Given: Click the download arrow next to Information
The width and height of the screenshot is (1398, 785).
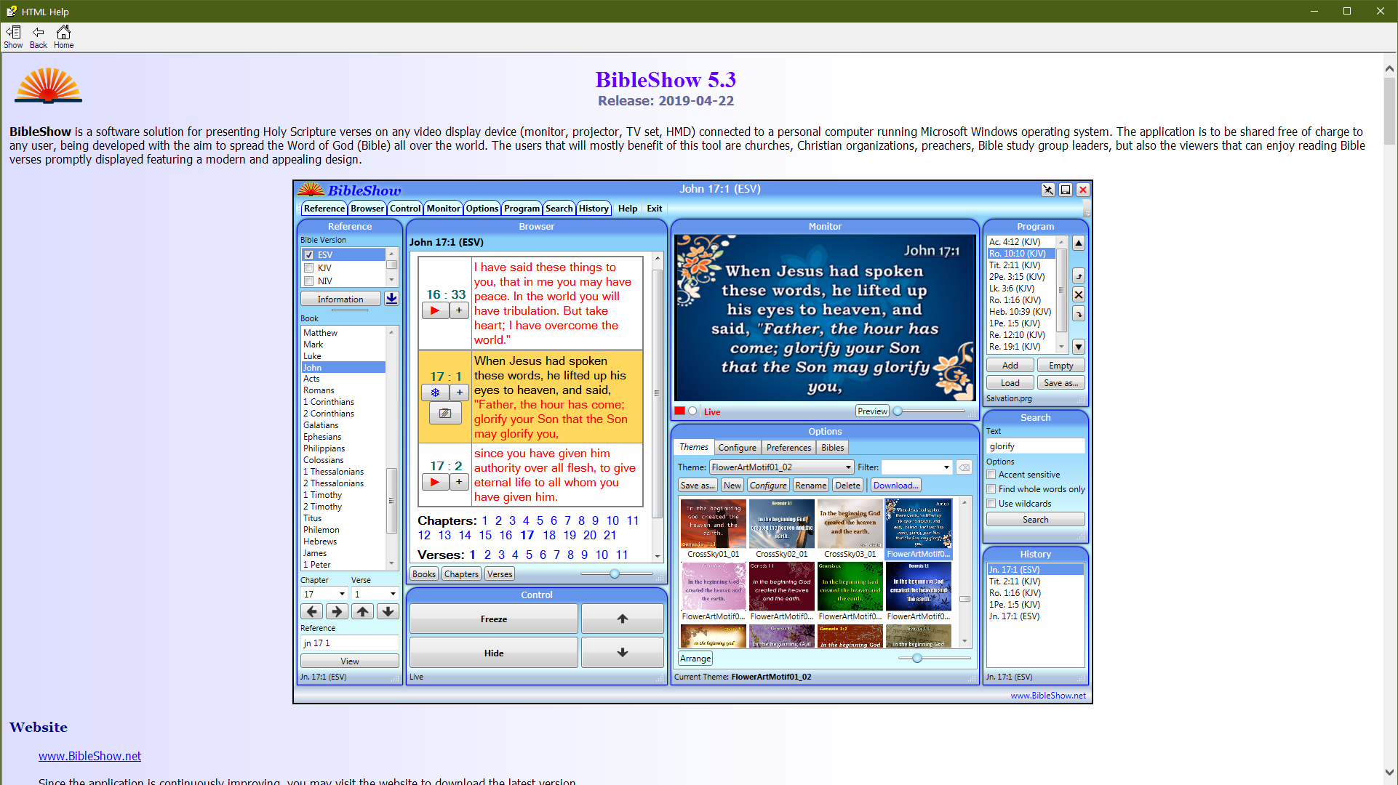Looking at the screenshot, I should point(391,299).
